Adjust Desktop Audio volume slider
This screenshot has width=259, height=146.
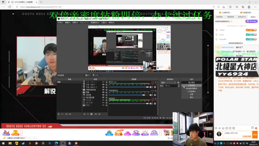click(129, 103)
